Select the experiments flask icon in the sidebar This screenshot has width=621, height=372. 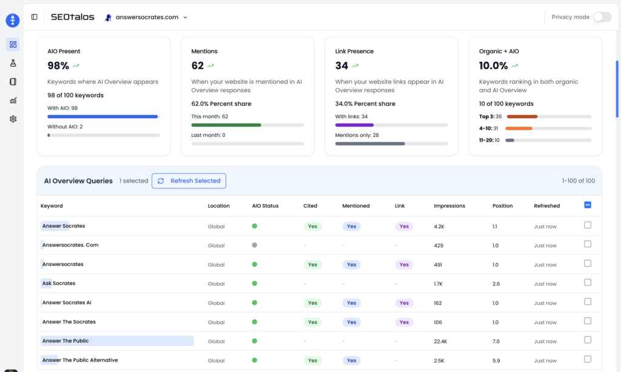point(13,62)
